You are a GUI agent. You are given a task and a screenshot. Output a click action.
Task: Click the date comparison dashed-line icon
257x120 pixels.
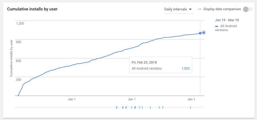coord(200,9)
